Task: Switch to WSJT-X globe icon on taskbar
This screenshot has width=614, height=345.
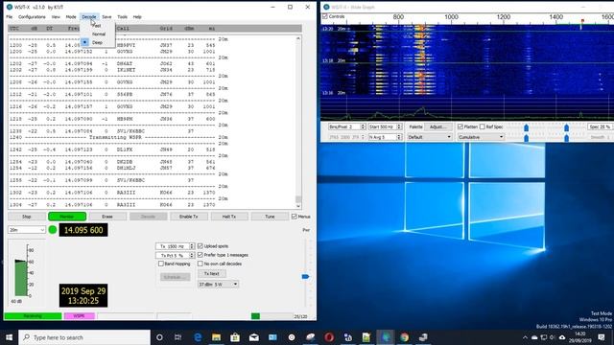Action: pyautogui.click(x=386, y=337)
